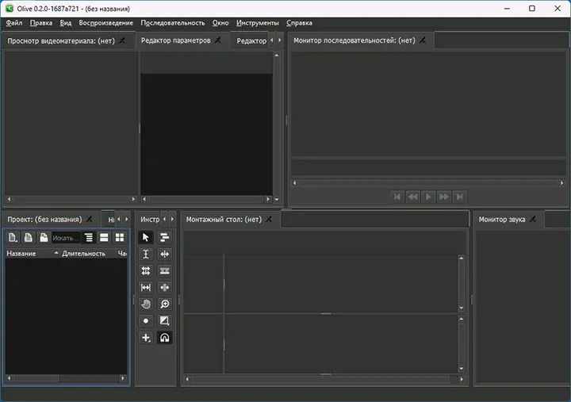Go to start of sequence button
Screen dimensions: 571x402
pos(397,197)
